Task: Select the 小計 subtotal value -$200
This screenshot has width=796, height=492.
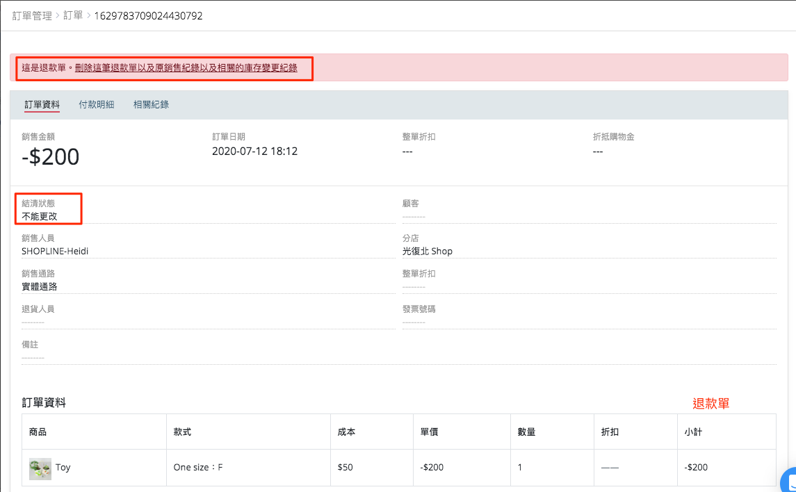Action: point(695,468)
